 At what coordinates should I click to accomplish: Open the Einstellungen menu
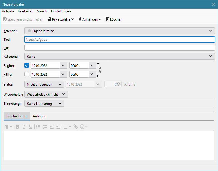click(61, 11)
